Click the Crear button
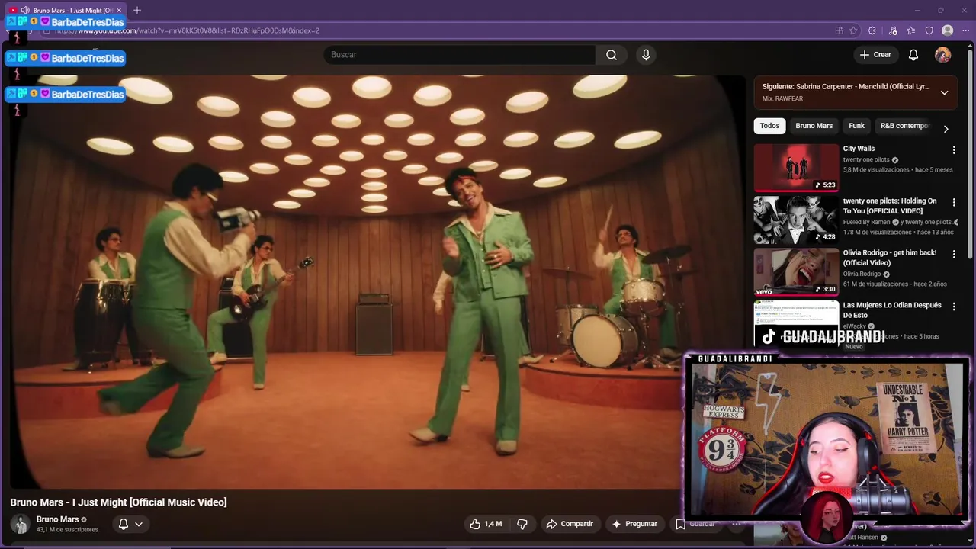This screenshot has width=976, height=549. (875, 55)
